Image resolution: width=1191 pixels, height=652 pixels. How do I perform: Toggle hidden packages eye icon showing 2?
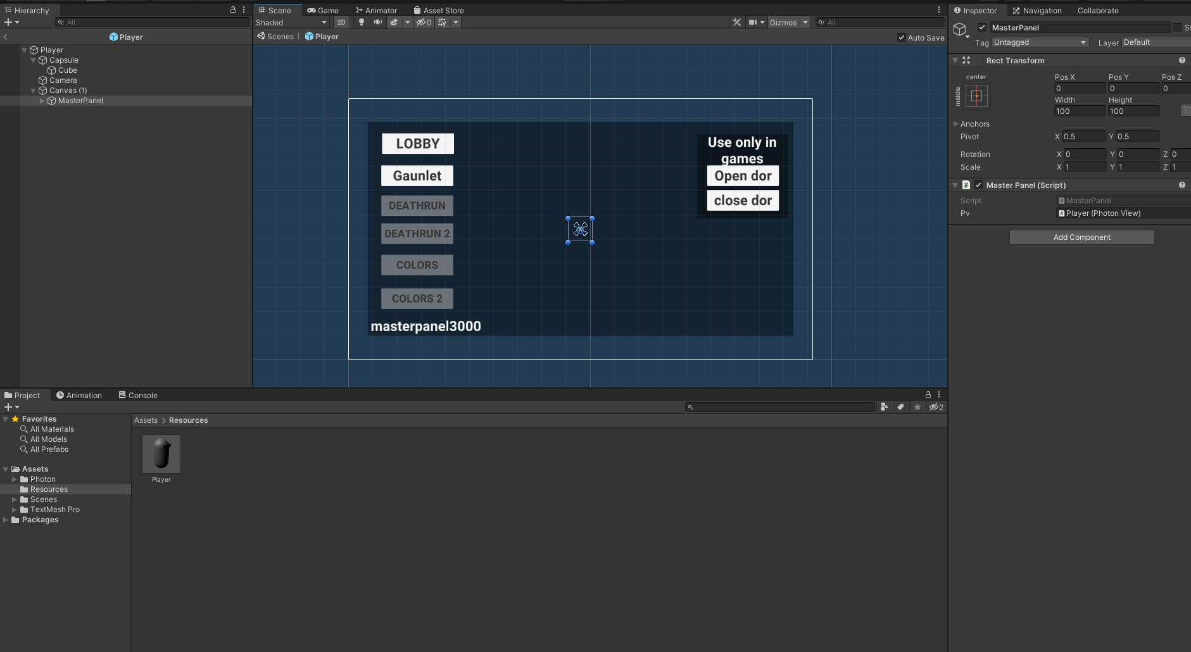(936, 407)
